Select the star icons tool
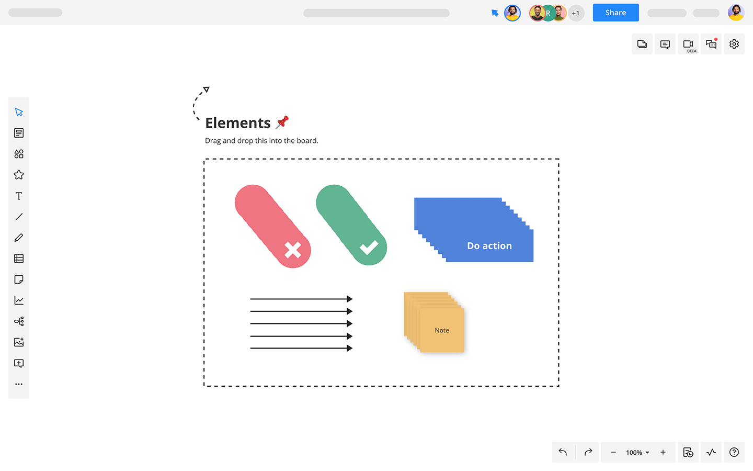Viewport: 753px width, 471px height. [x=19, y=175]
